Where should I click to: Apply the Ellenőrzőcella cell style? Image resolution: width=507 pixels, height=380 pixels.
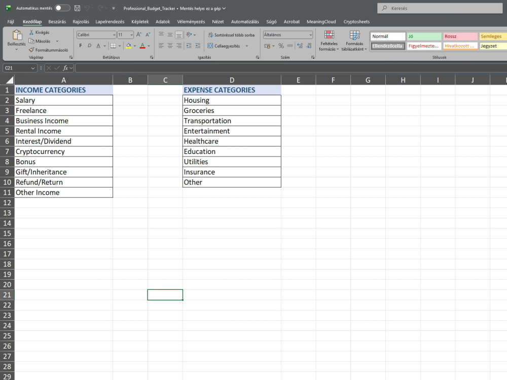(388, 46)
